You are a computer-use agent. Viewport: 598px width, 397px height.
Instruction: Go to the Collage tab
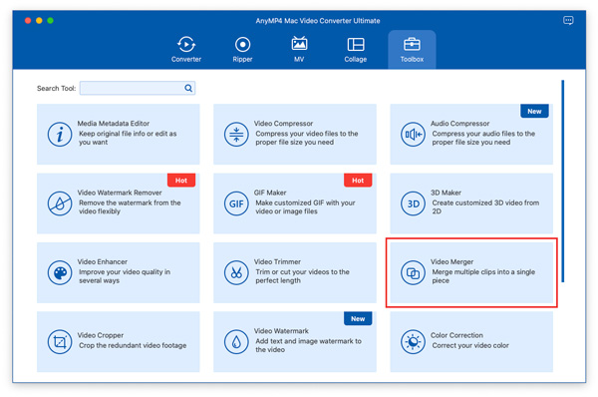356,50
